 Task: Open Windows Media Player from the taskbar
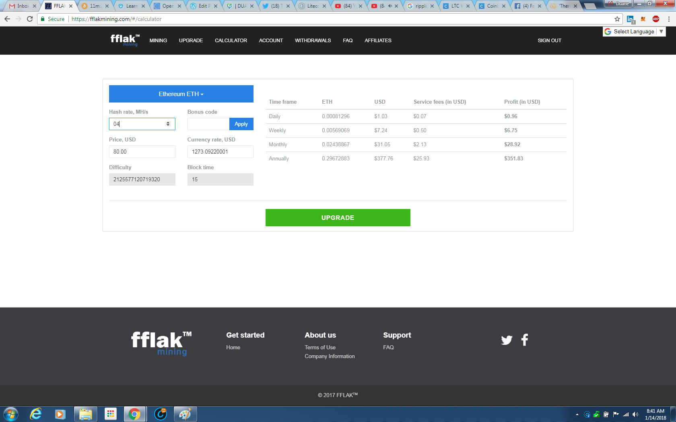click(60, 414)
